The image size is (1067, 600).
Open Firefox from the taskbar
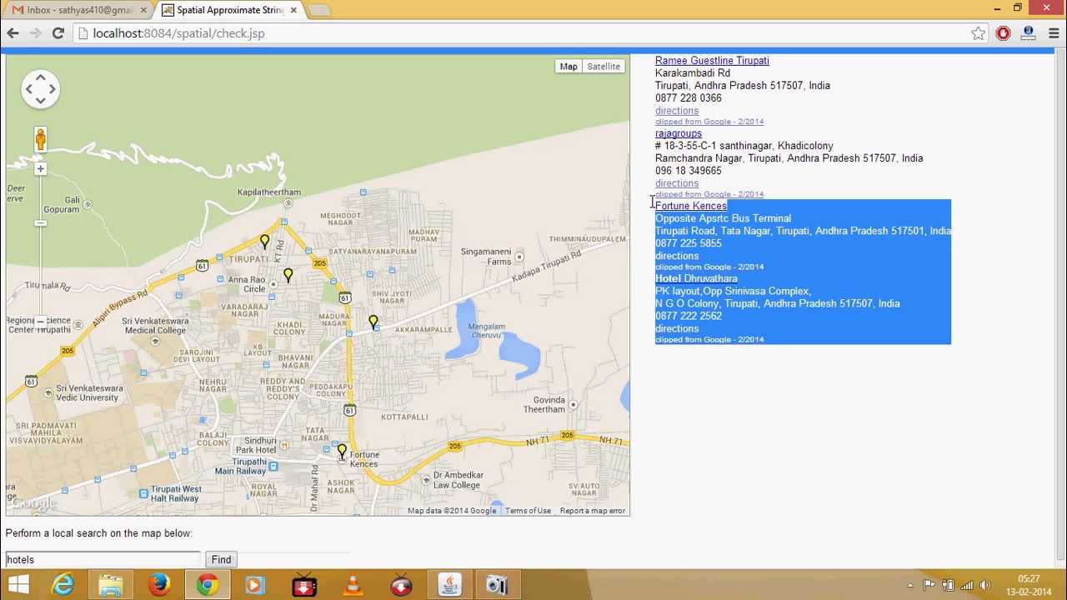(159, 585)
